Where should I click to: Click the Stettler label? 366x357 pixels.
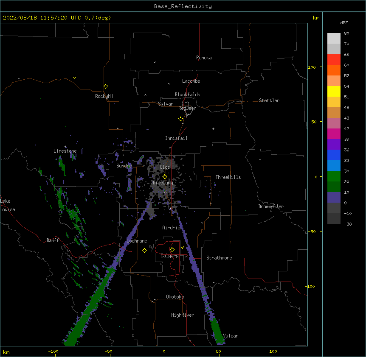pos(269,100)
